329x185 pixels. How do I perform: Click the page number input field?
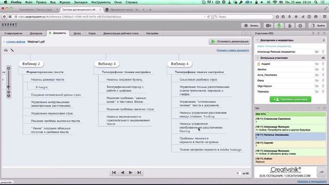click(238, 173)
